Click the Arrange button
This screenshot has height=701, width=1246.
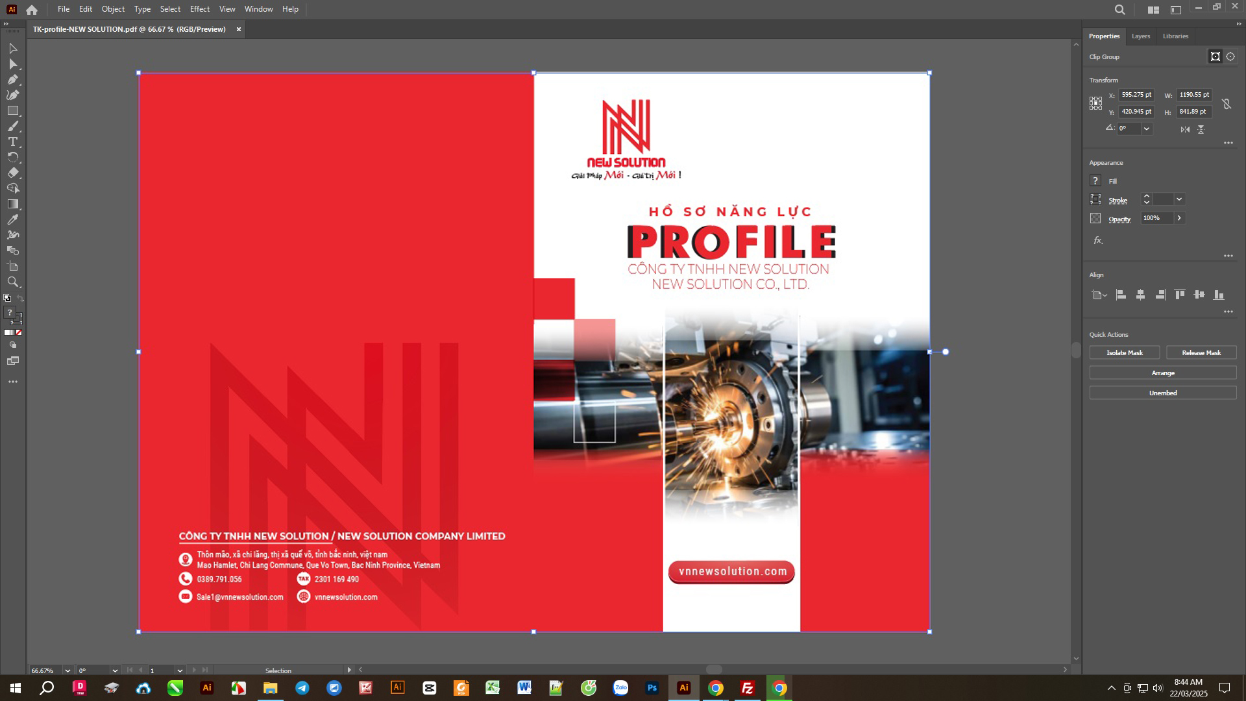click(x=1163, y=373)
